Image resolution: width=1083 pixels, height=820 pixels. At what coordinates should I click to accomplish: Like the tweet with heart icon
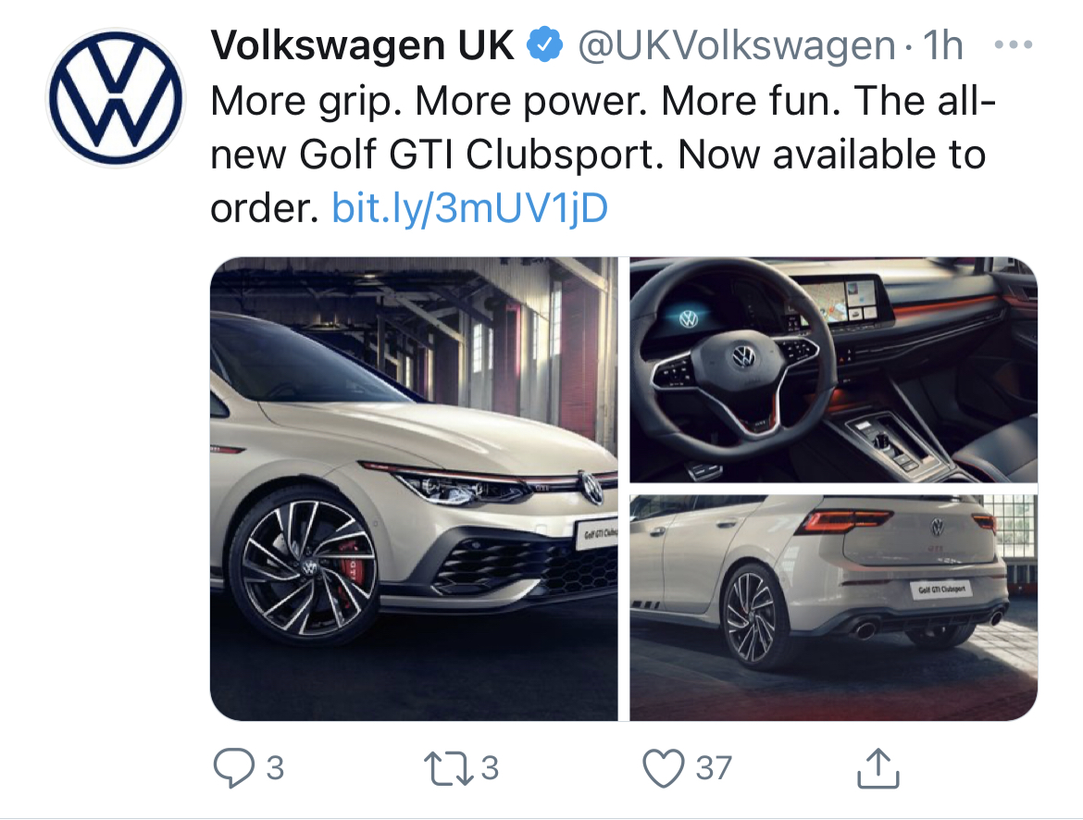[x=664, y=767]
